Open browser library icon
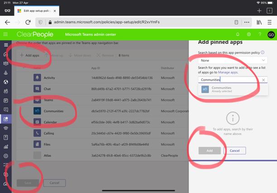 click(259, 22)
